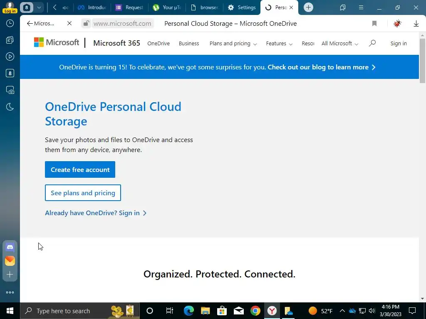Image resolution: width=426 pixels, height=319 pixels.
Task: Close the current Personal Cloud tab
Action: point(291,7)
